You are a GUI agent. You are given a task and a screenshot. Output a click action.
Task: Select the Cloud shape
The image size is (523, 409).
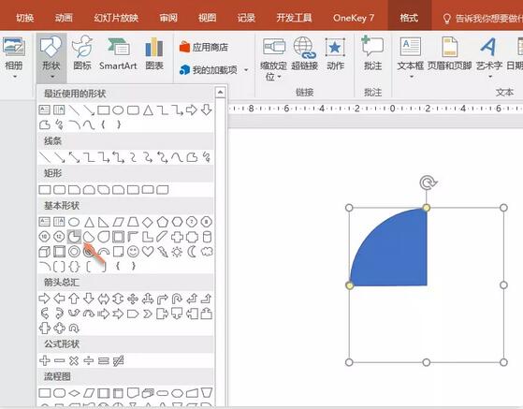(x=207, y=252)
